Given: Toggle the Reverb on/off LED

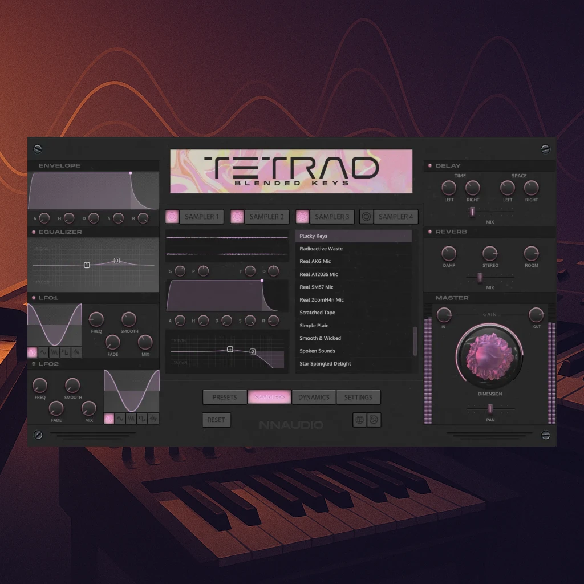Looking at the screenshot, I should pos(430,232).
